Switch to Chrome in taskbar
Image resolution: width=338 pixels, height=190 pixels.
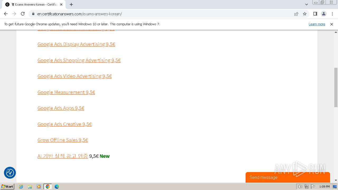point(48,187)
